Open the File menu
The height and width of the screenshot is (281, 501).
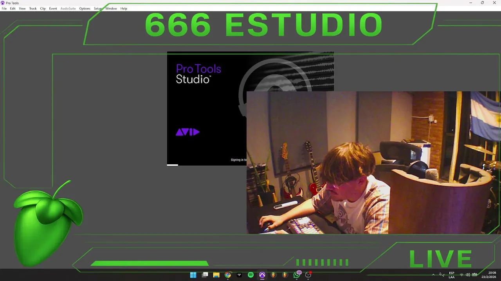[4, 9]
